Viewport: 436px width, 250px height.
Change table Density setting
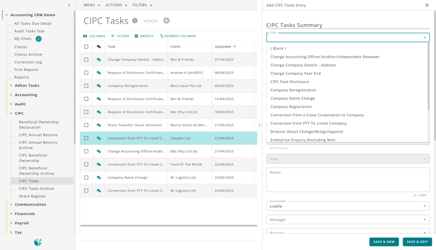136,36
